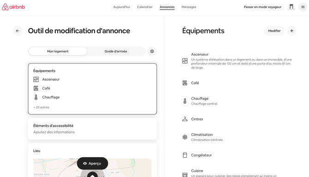
Task: Select Cuisine entry in list
Action: (x=197, y=171)
